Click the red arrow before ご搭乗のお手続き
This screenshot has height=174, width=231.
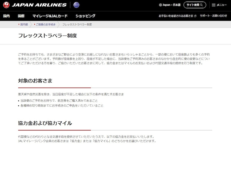tap(34, 24)
